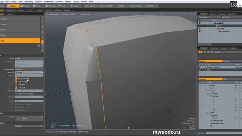The width and height of the screenshot is (242, 136).
Task: Click the T button beside W
Action: pyautogui.click(x=204, y=52)
